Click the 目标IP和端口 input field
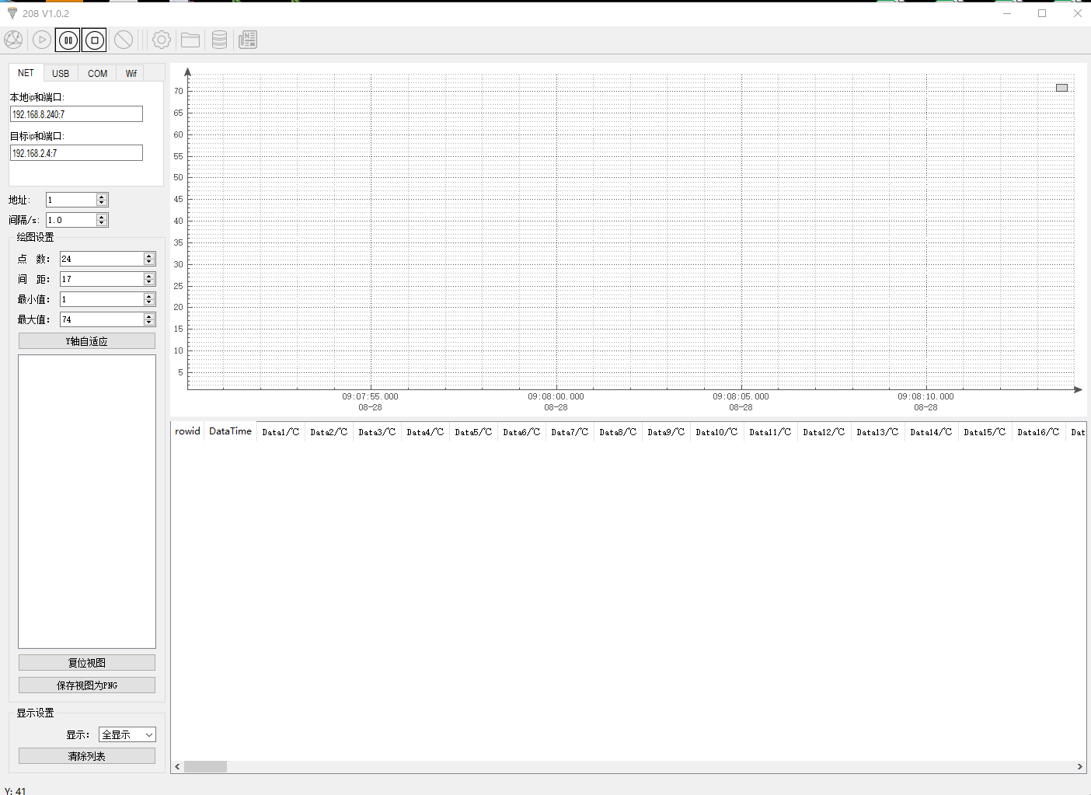Image resolution: width=1091 pixels, height=795 pixels. (76, 153)
